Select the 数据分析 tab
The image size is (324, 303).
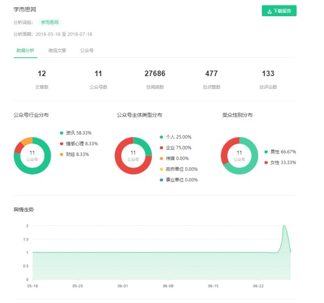pyautogui.click(x=25, y=50)
